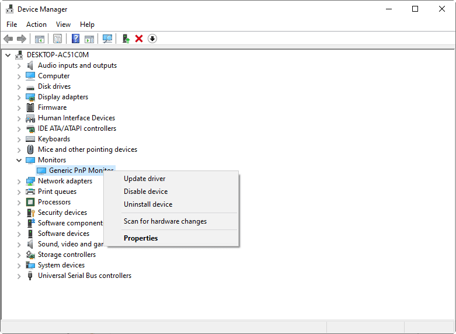Expand the System devices category arrow

tap(19, 265)
